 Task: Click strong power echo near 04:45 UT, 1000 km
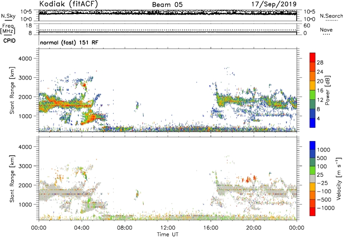pyautogui.click(x=91, y=118)
